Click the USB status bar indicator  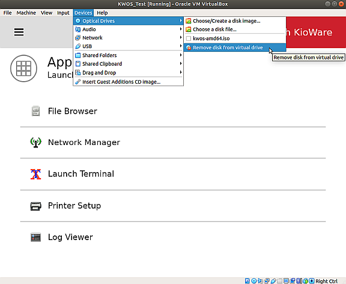coord(273,280)
